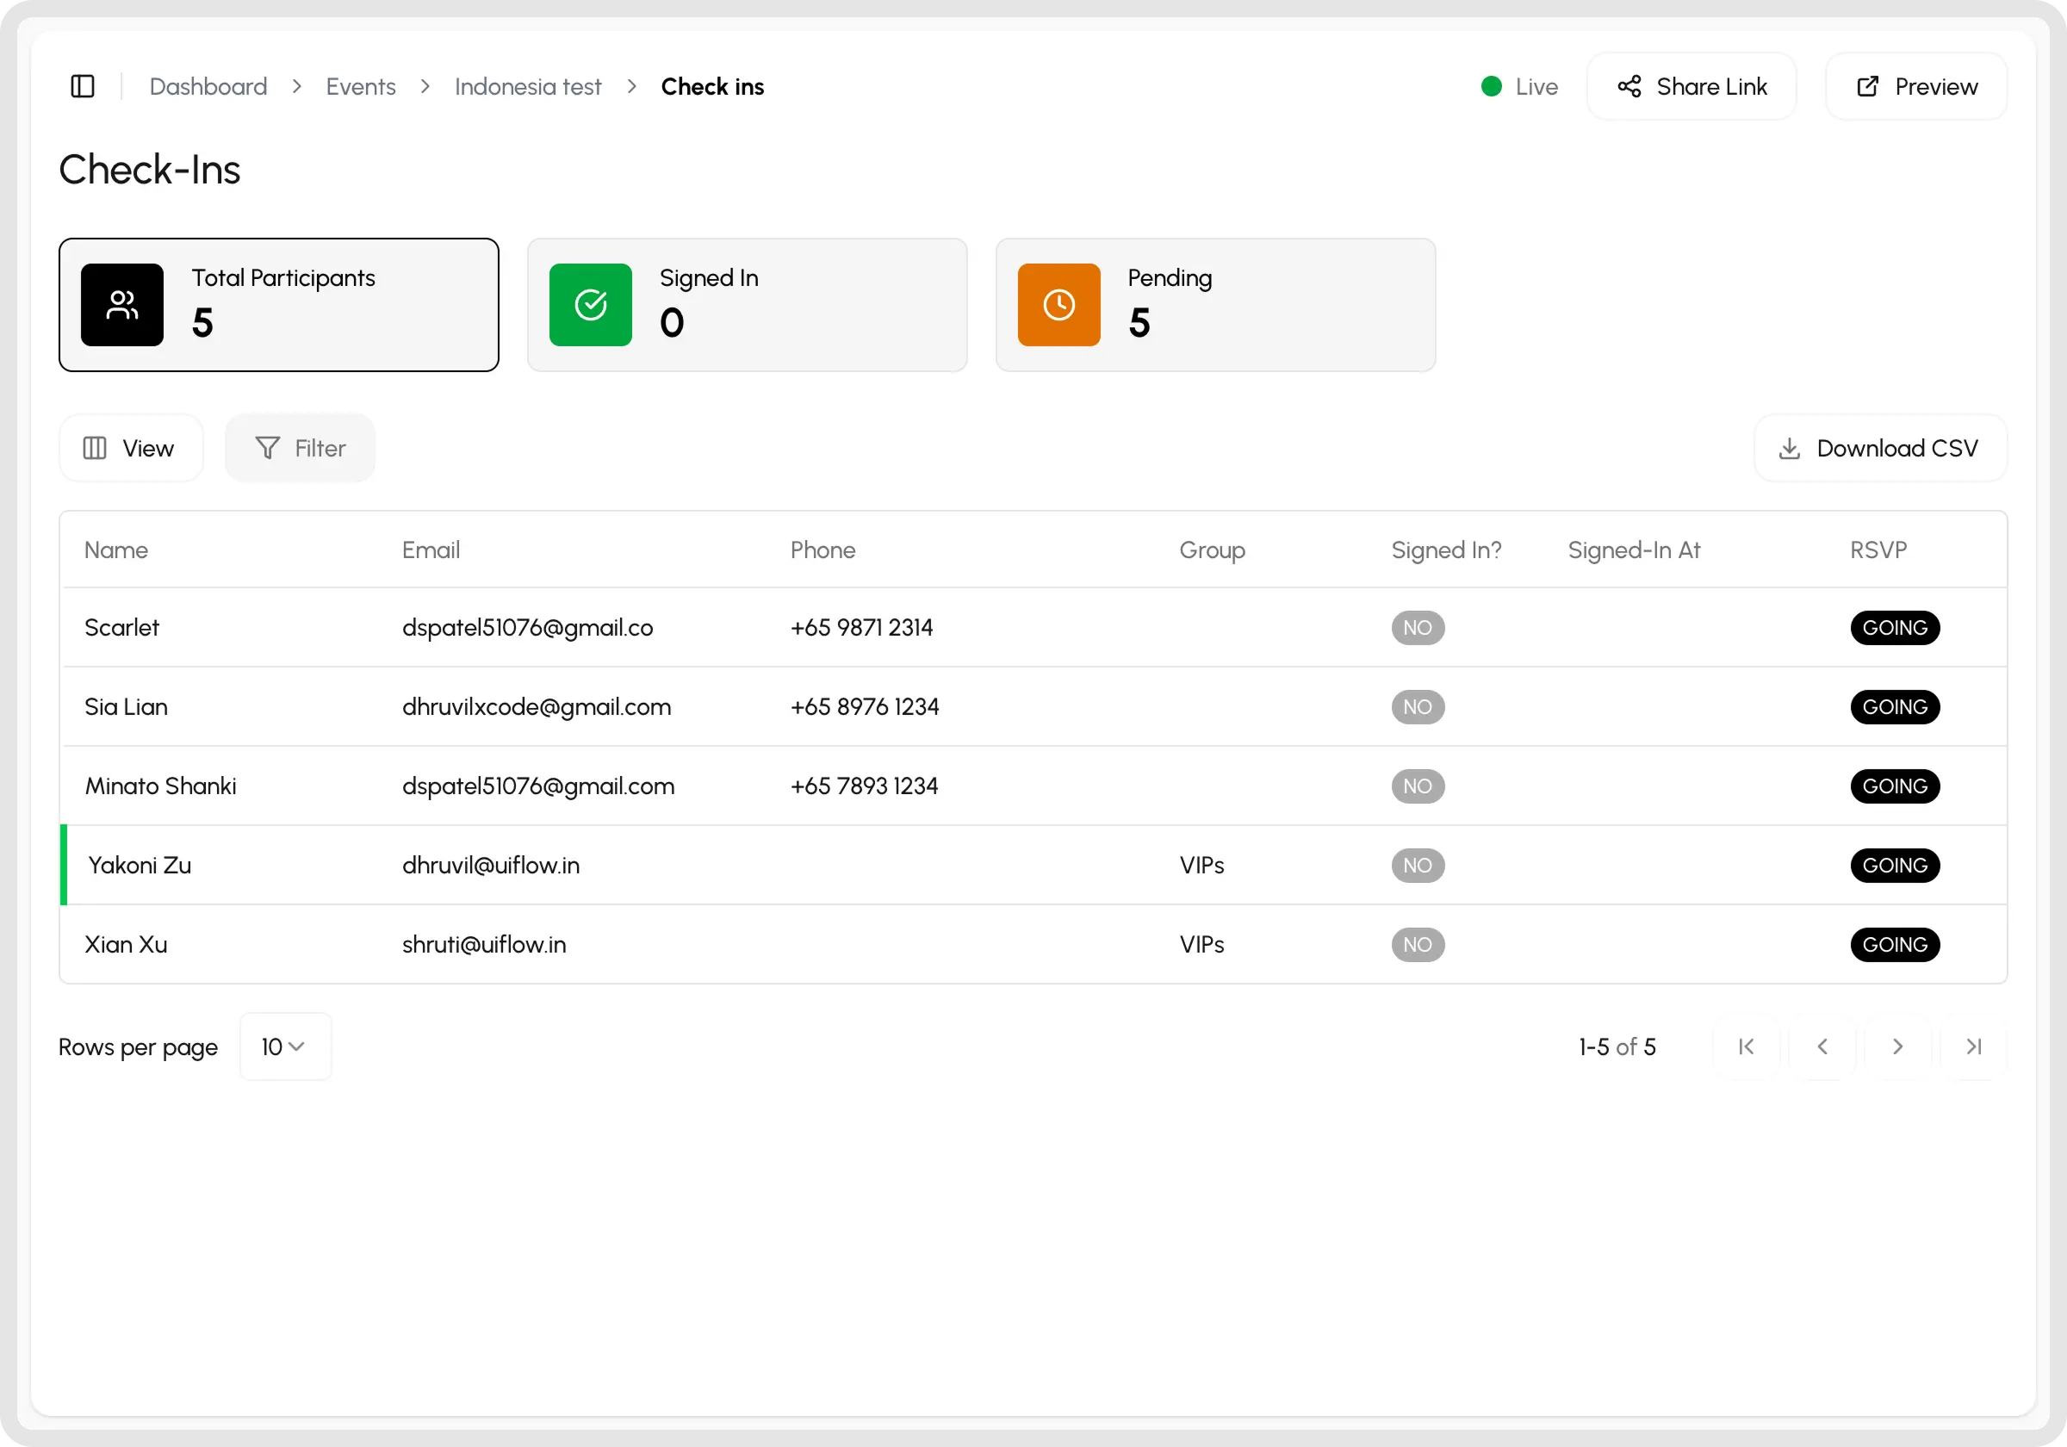The height and width of the screenshot is (1447, 2067).
Task: Jump to the last page arrow
Action: point(1973,1046)
